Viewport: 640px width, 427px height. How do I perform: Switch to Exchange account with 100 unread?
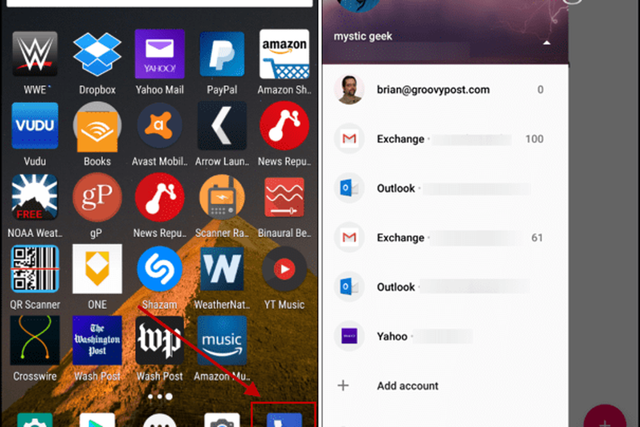(x=445, y=139)
